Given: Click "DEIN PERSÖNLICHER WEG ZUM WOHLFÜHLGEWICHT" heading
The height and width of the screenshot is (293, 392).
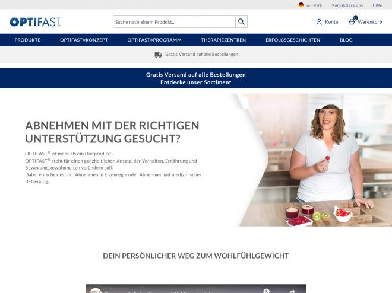Looking at the screenshot, I should (196, 256).
